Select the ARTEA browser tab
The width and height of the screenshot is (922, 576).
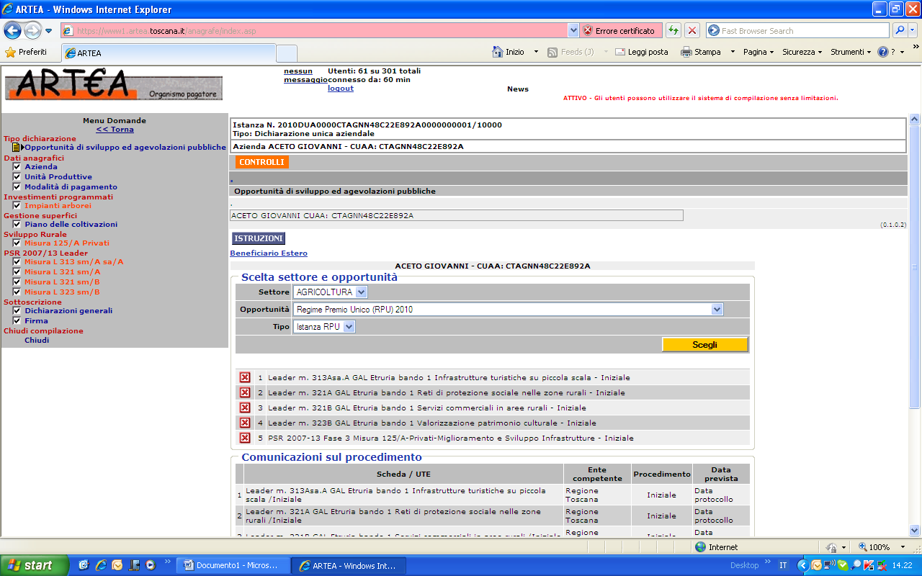(x=168, y=53)
